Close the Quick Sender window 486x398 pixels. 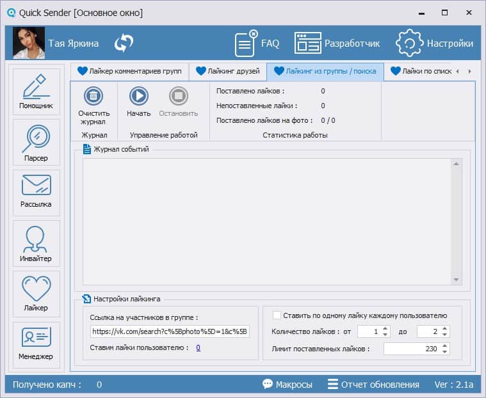coord(469,13)
